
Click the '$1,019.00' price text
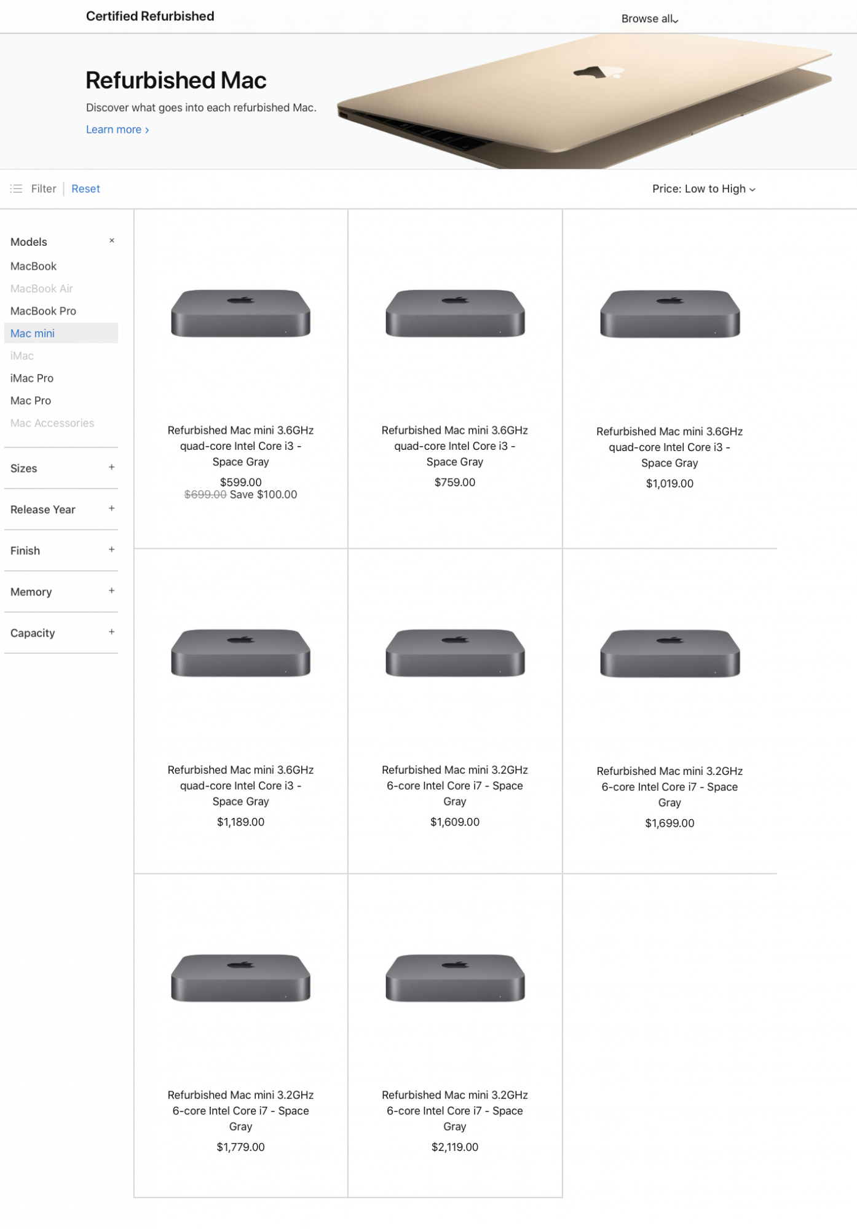coord(669,484)
